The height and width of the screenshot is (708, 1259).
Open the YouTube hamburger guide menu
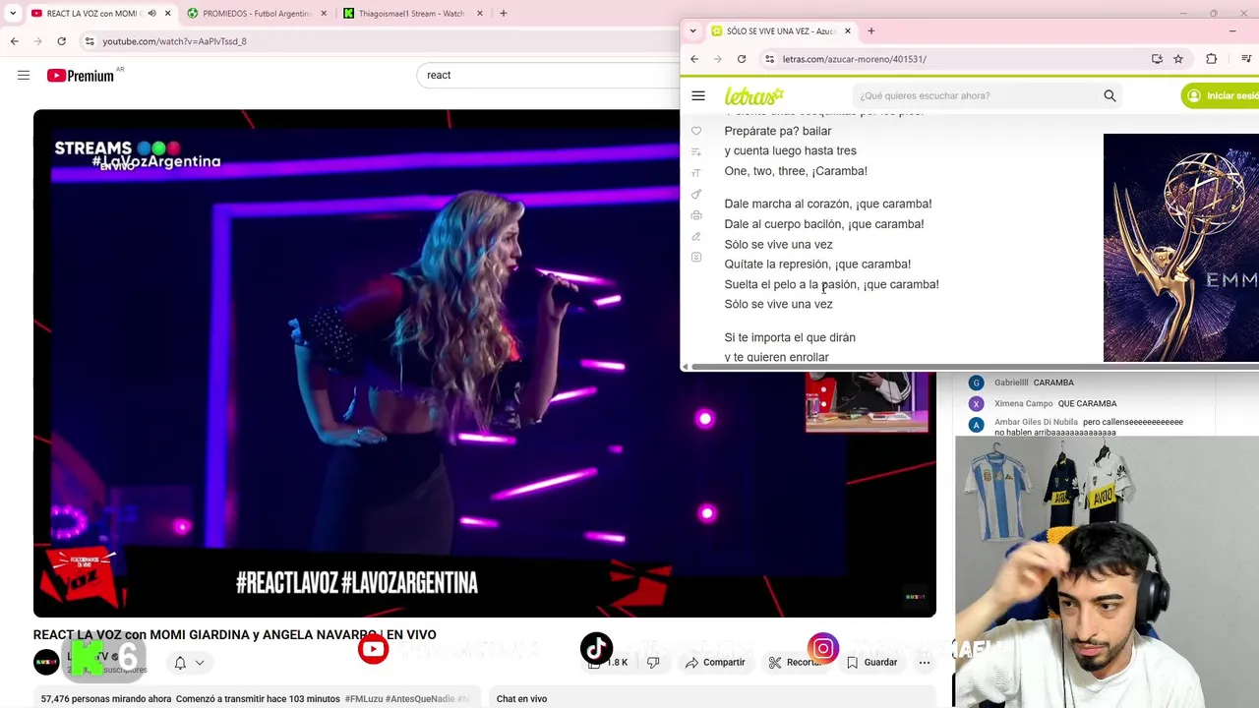(x=24, y=75)
